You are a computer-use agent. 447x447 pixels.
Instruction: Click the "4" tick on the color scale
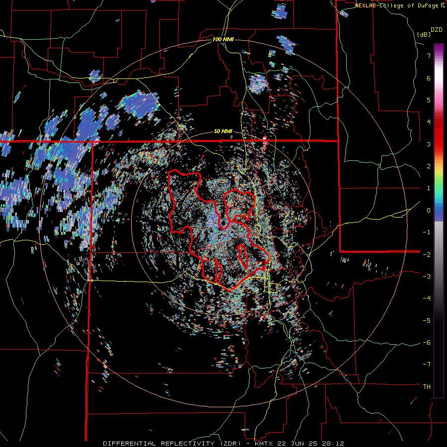coord(429,122)
